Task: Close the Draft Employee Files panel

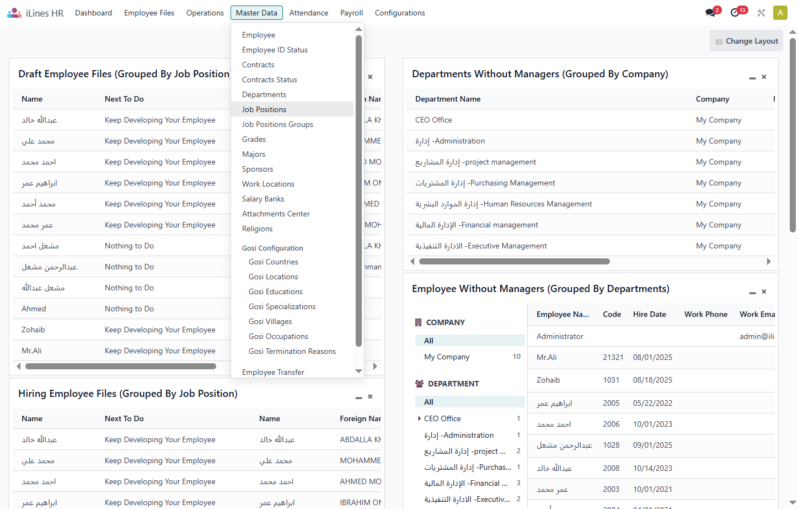Action: (x=370, y=77)
